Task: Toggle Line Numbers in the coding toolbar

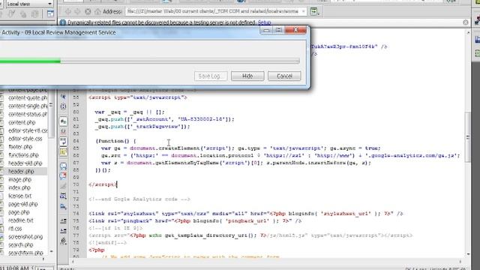Action: (63, 121)
